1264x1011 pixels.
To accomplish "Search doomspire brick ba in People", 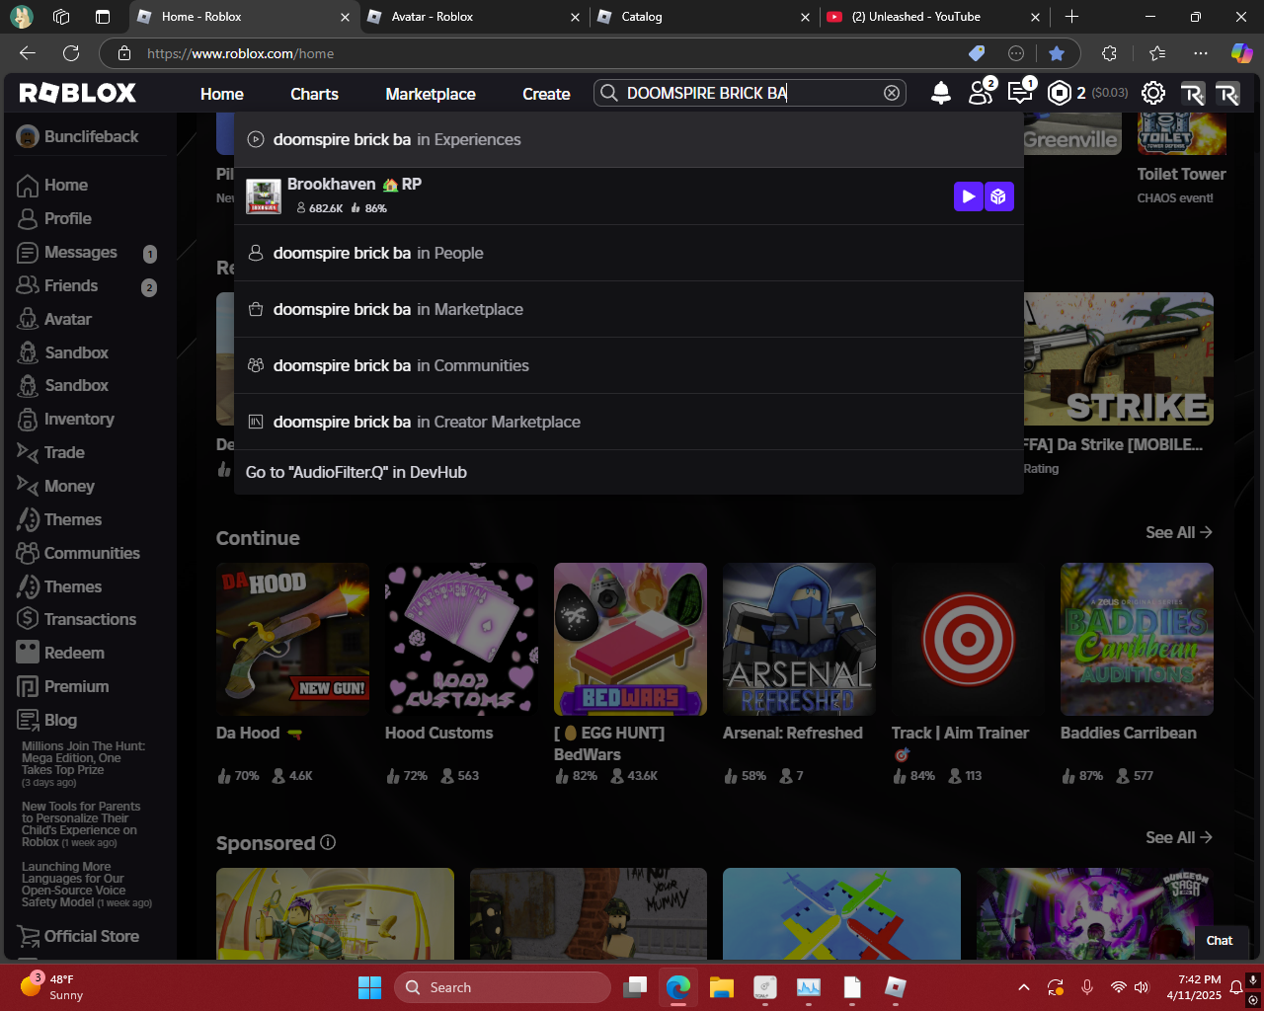I will point(629,253).
